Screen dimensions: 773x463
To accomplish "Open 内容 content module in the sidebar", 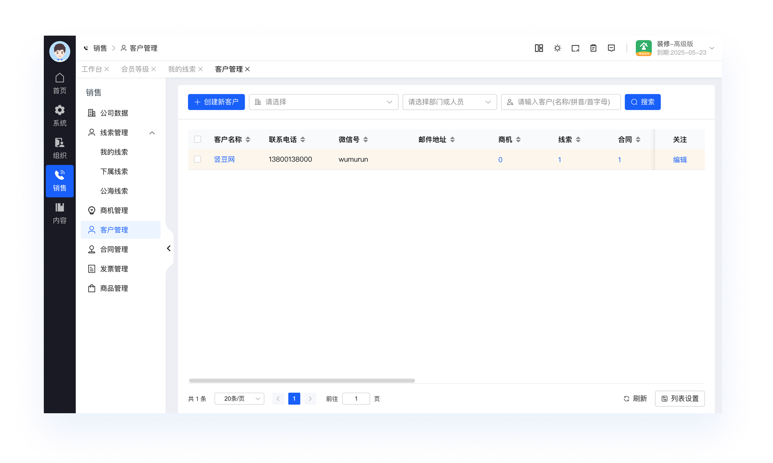I will [x=60, y=213].
